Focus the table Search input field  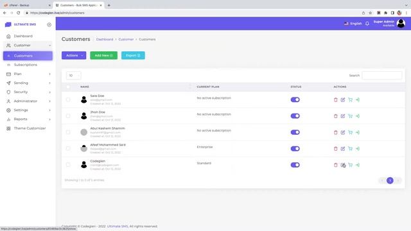pyautogui.click(x=382, y=76)
